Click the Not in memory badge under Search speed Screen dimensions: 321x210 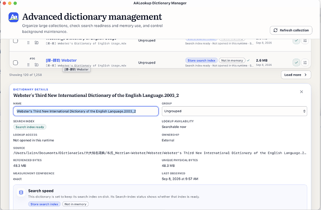click(x=75, y=204)
